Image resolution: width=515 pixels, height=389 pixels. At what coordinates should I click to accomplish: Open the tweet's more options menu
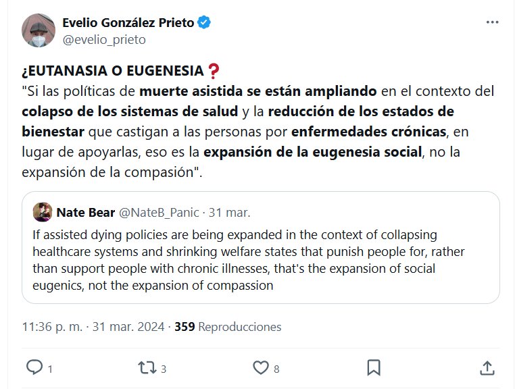click(492, 22)
